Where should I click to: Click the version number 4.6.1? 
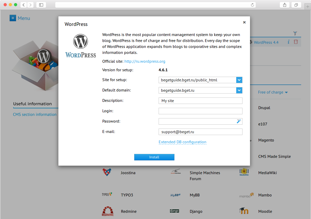tap(163, 70)
